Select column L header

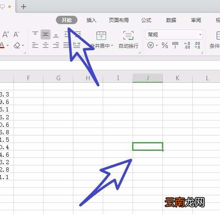(206, 78)
